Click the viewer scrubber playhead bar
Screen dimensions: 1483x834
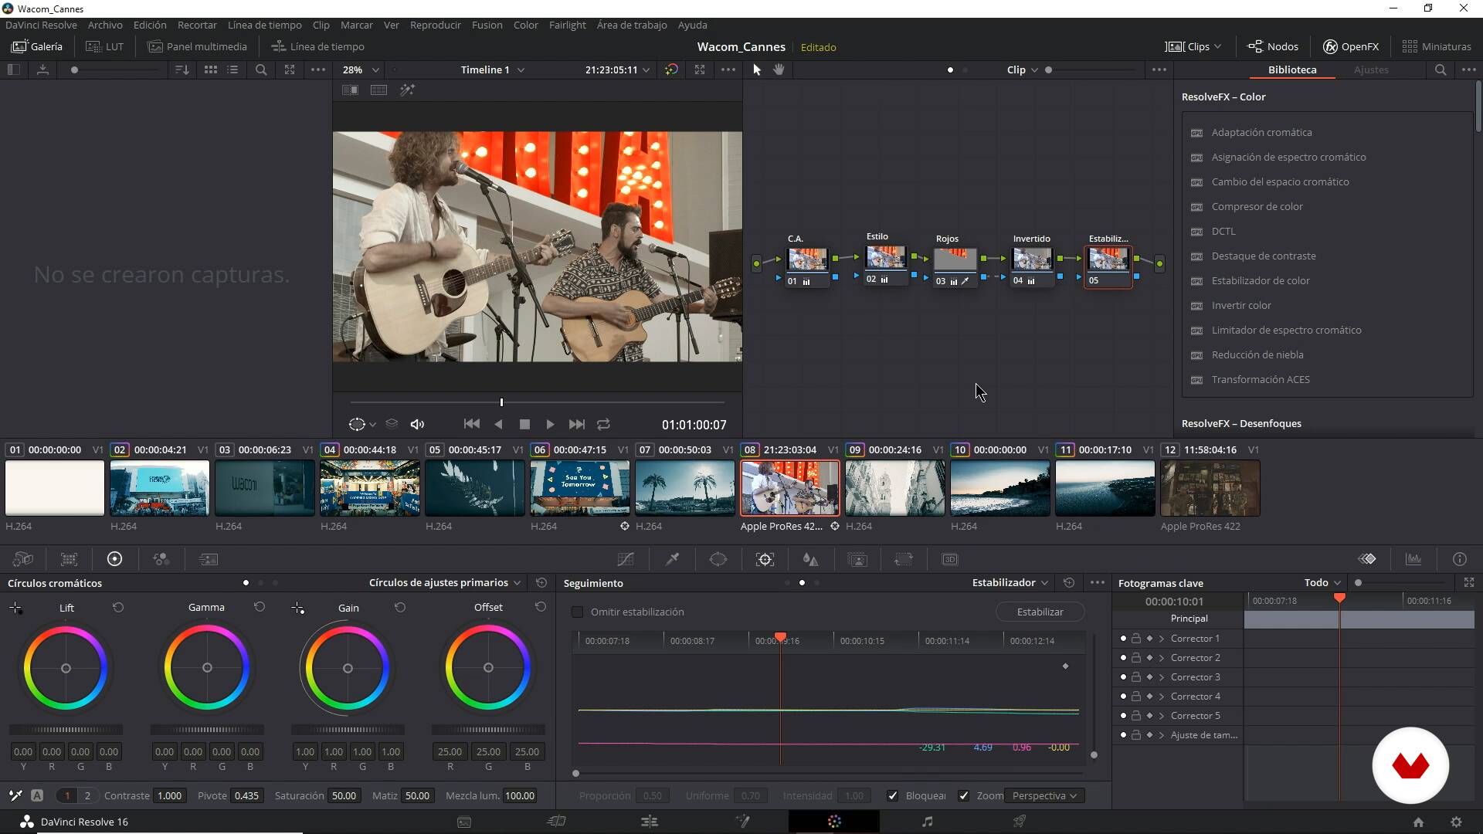tap(501, 402)
